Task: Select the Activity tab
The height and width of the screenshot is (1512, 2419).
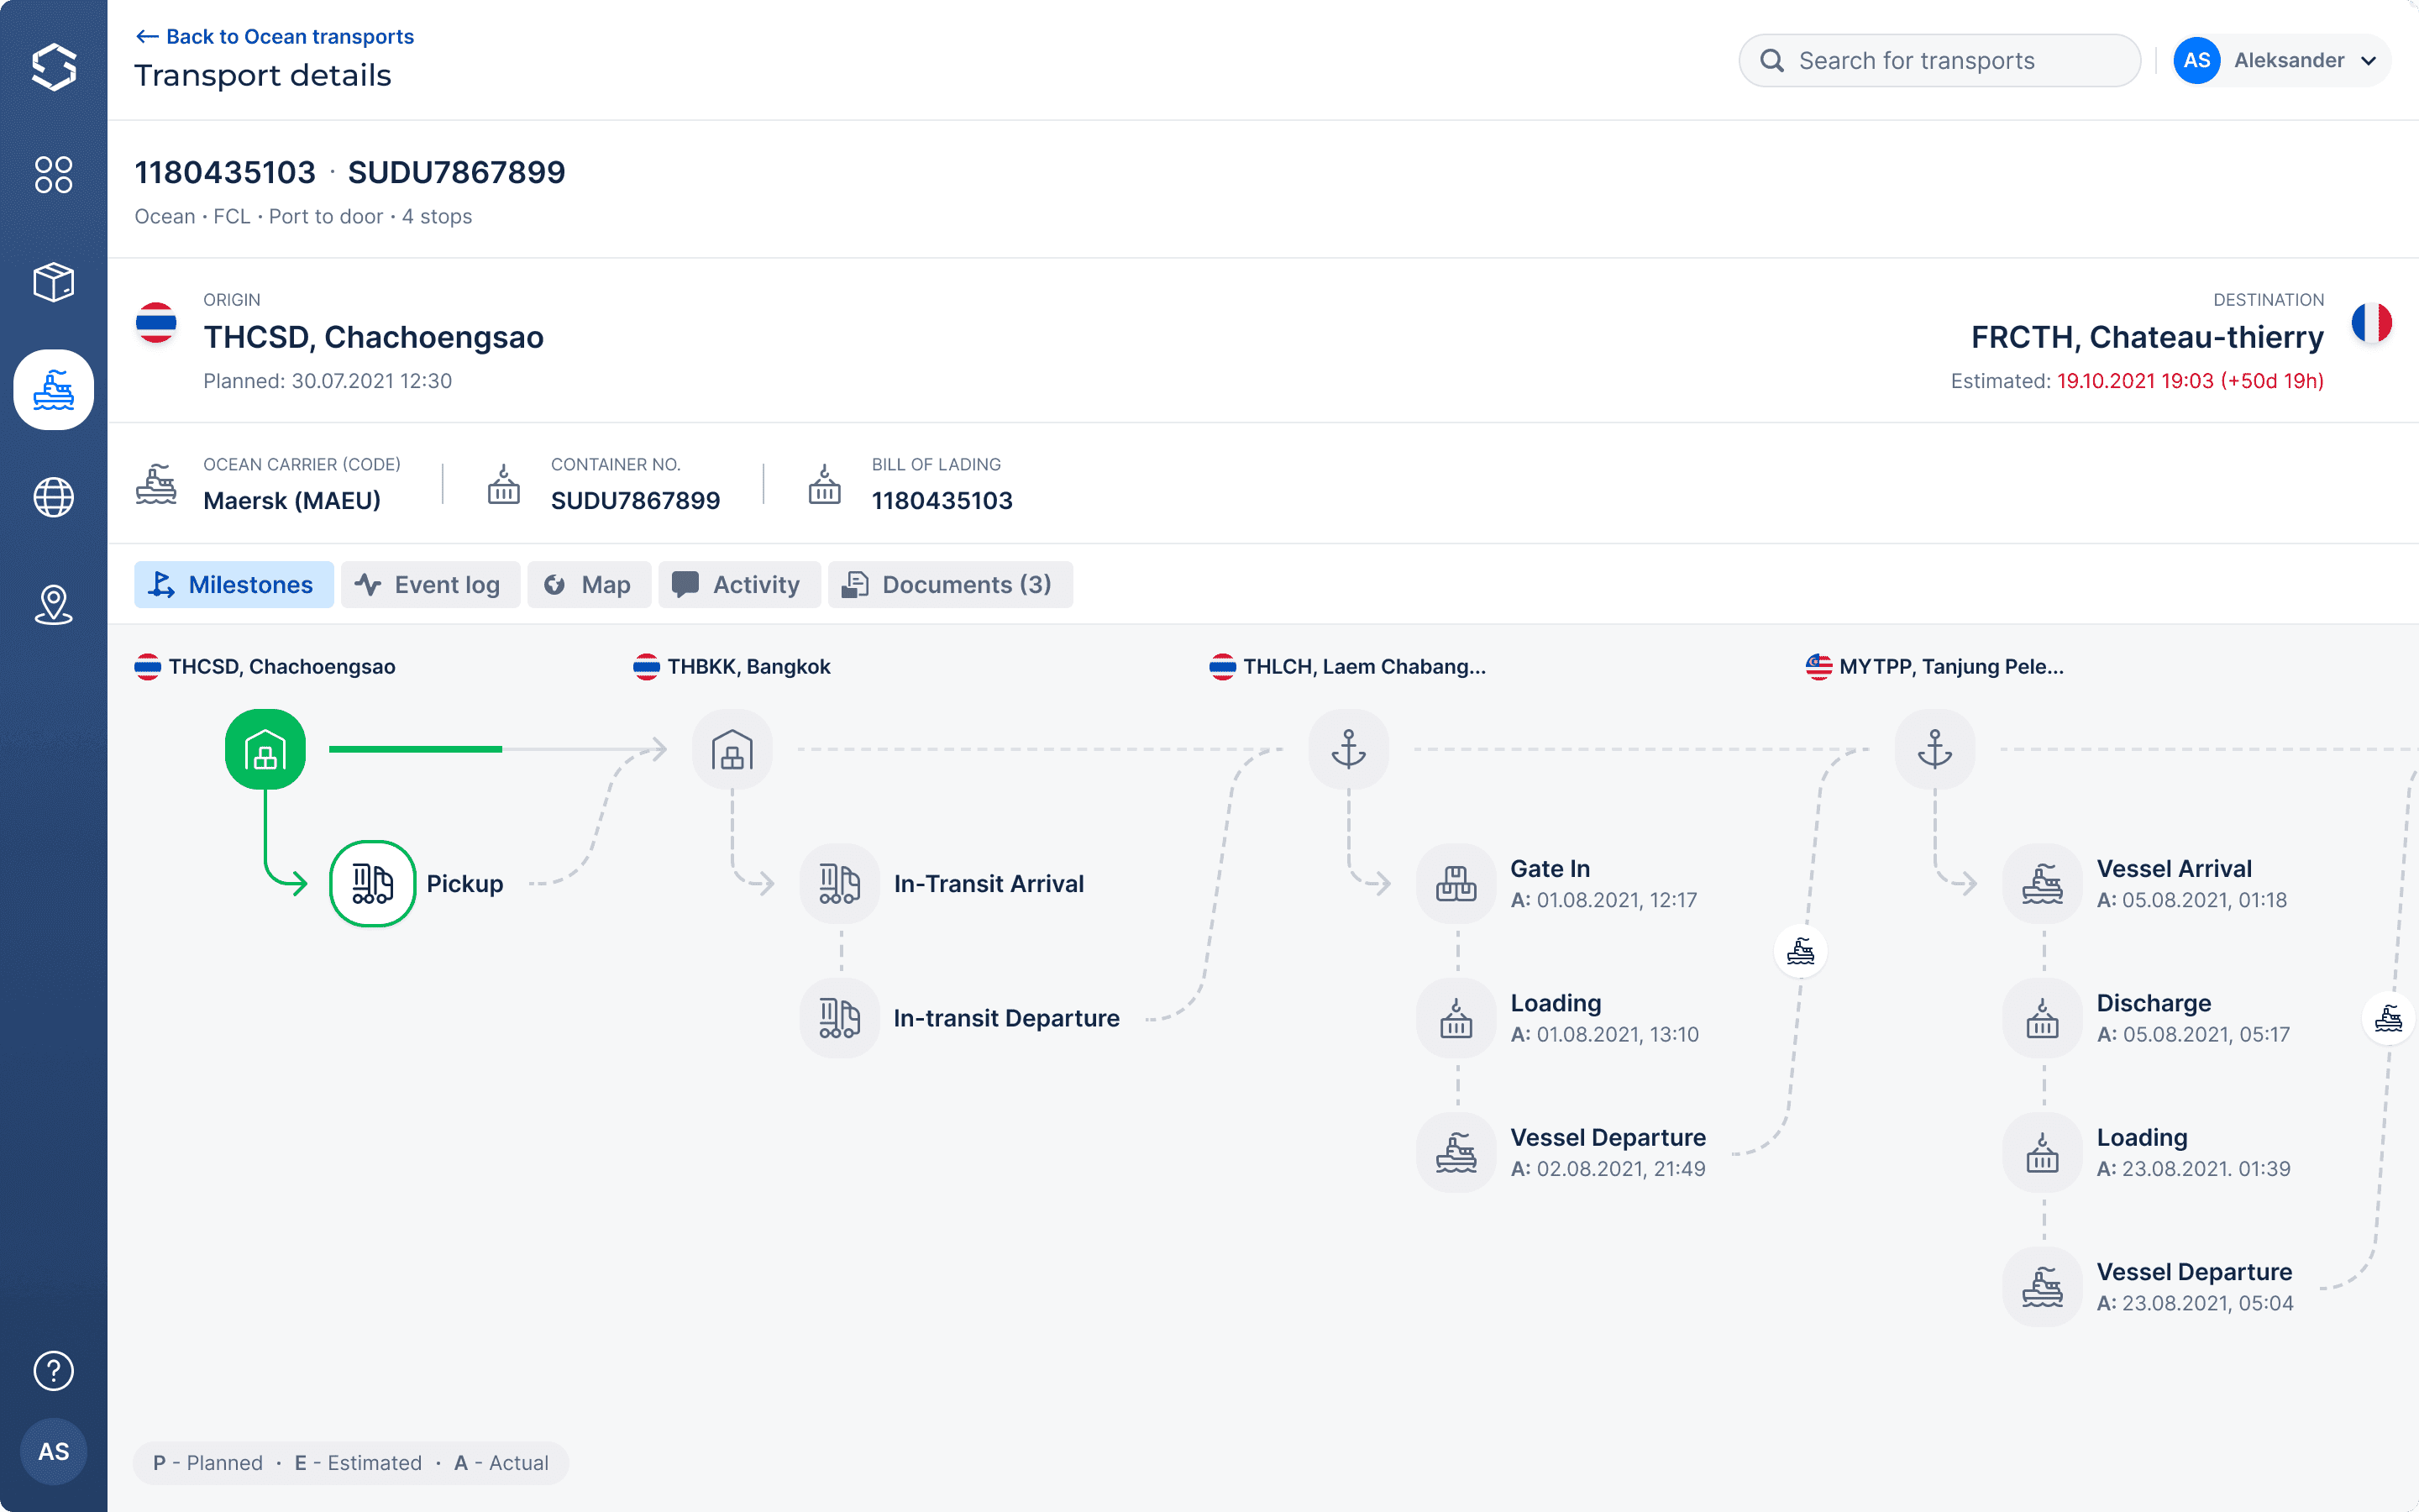Action: pyautogui.click(x=738, y=584)
